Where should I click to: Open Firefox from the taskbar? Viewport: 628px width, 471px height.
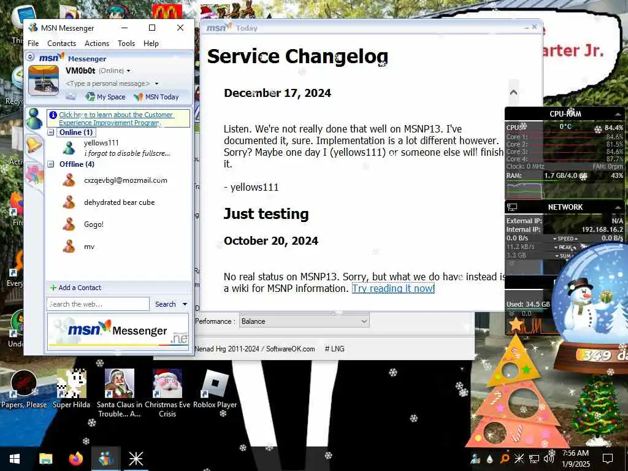pos(75,459)
